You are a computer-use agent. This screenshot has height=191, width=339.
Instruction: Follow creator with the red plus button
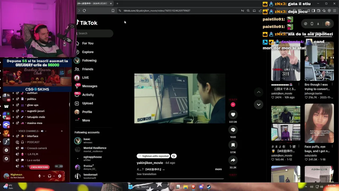point(233,105)
